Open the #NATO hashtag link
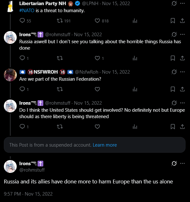The image size is (190, 202). 27,11
